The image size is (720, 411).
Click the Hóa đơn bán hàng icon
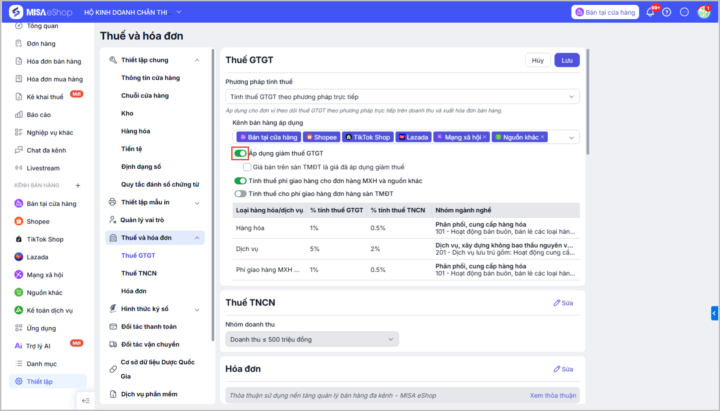19,61
